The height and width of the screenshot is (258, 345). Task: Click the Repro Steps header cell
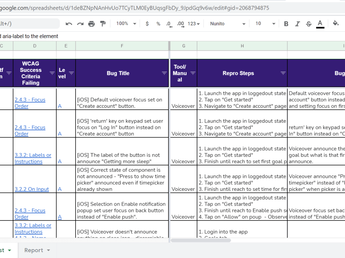click(x=242, y=73)
